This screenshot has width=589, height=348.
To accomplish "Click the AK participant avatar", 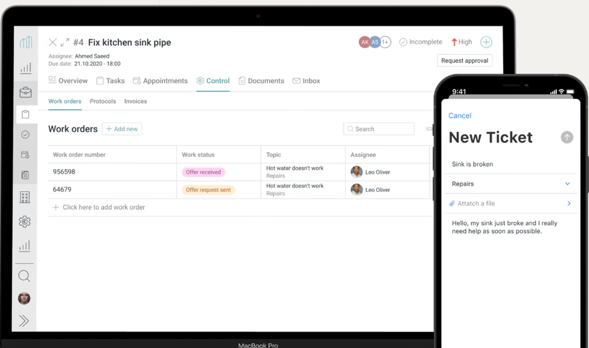I will 365,42.
